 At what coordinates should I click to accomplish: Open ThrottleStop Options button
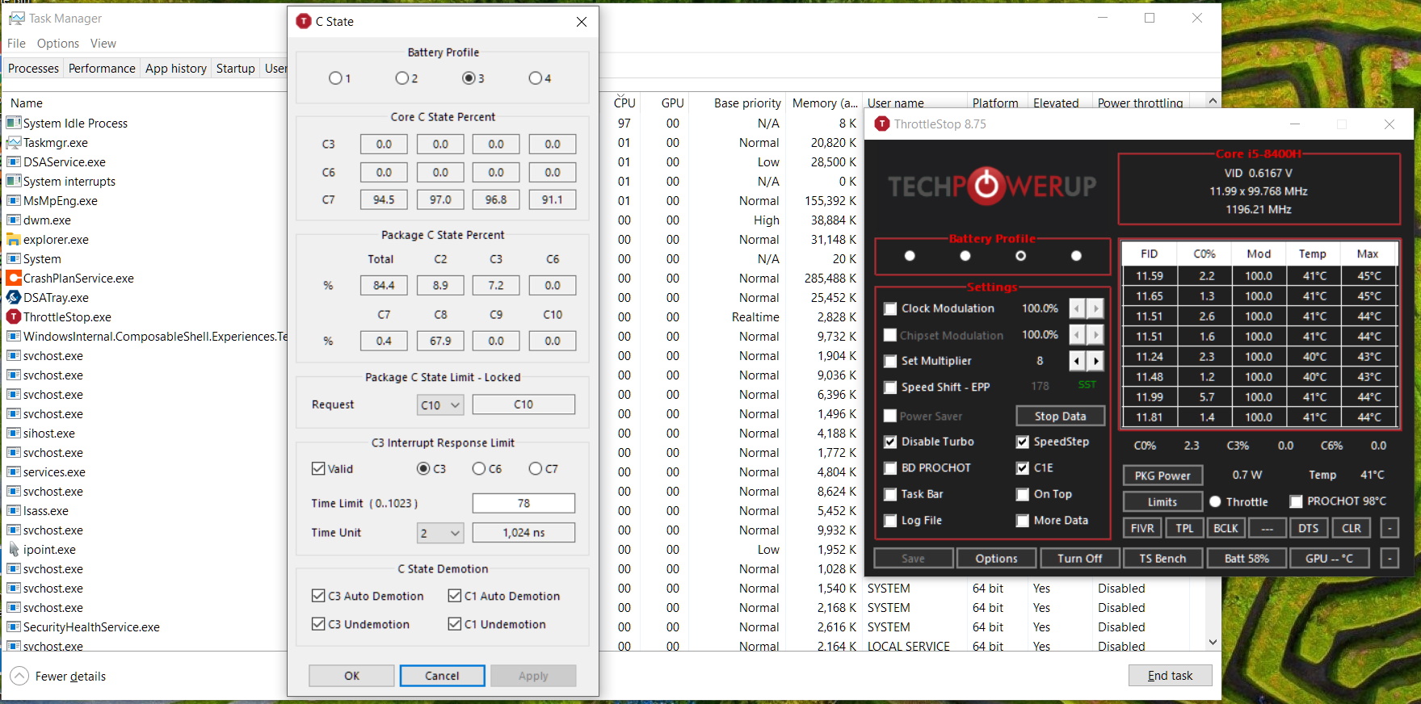(x=996, y=558)
